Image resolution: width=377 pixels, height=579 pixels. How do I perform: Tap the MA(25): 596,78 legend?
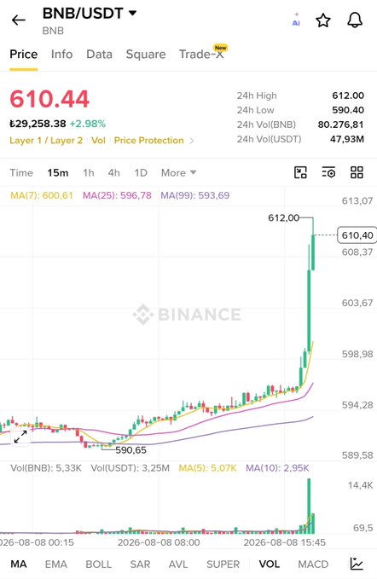tap(117, 195)
